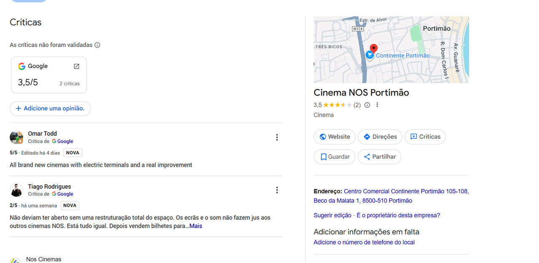This screenshot has height=263, width=539.
Task: Click 'Adicionar informações em falta' heading
Action: [366, 232]
